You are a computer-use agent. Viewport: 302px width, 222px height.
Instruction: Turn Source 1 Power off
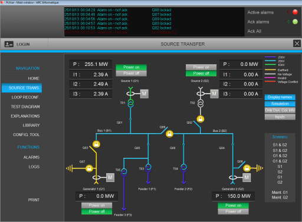click(x=132, y=73)
